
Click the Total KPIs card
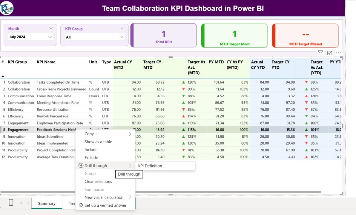click(164, 36)
